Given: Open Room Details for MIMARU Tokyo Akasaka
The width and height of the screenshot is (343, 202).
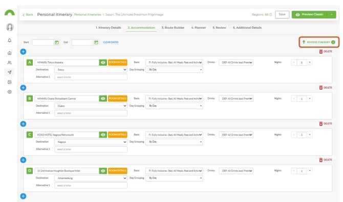Looking at the screenshot, I should coord(118,63).
